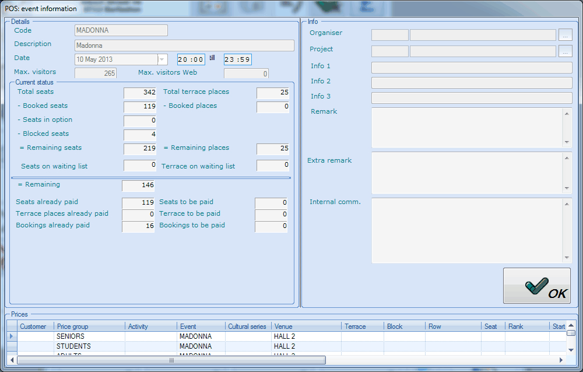Open the Project lookup via its ellipsis button
Image resolution: width=583 pixels, height=372 pixels.
[564, 51]
